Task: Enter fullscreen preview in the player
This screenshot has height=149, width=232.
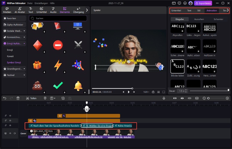Action: pos(164,92)
